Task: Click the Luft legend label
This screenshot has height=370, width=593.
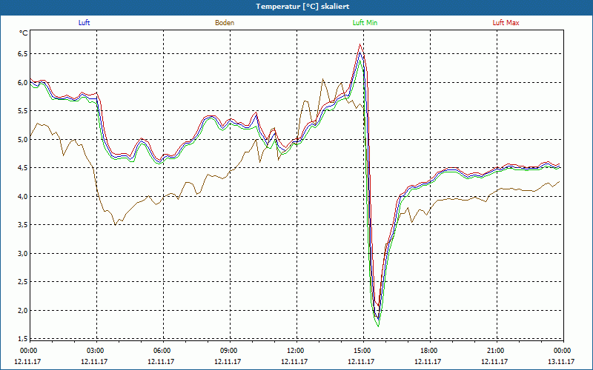Action: pos(84,23)
